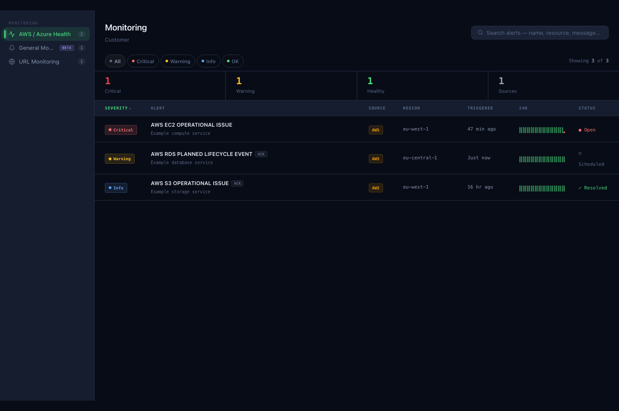The width and height of the screenshot is (619, 411).
Task: Click the 24h uptime bars for EC2 alert
Action: (542, 130)
